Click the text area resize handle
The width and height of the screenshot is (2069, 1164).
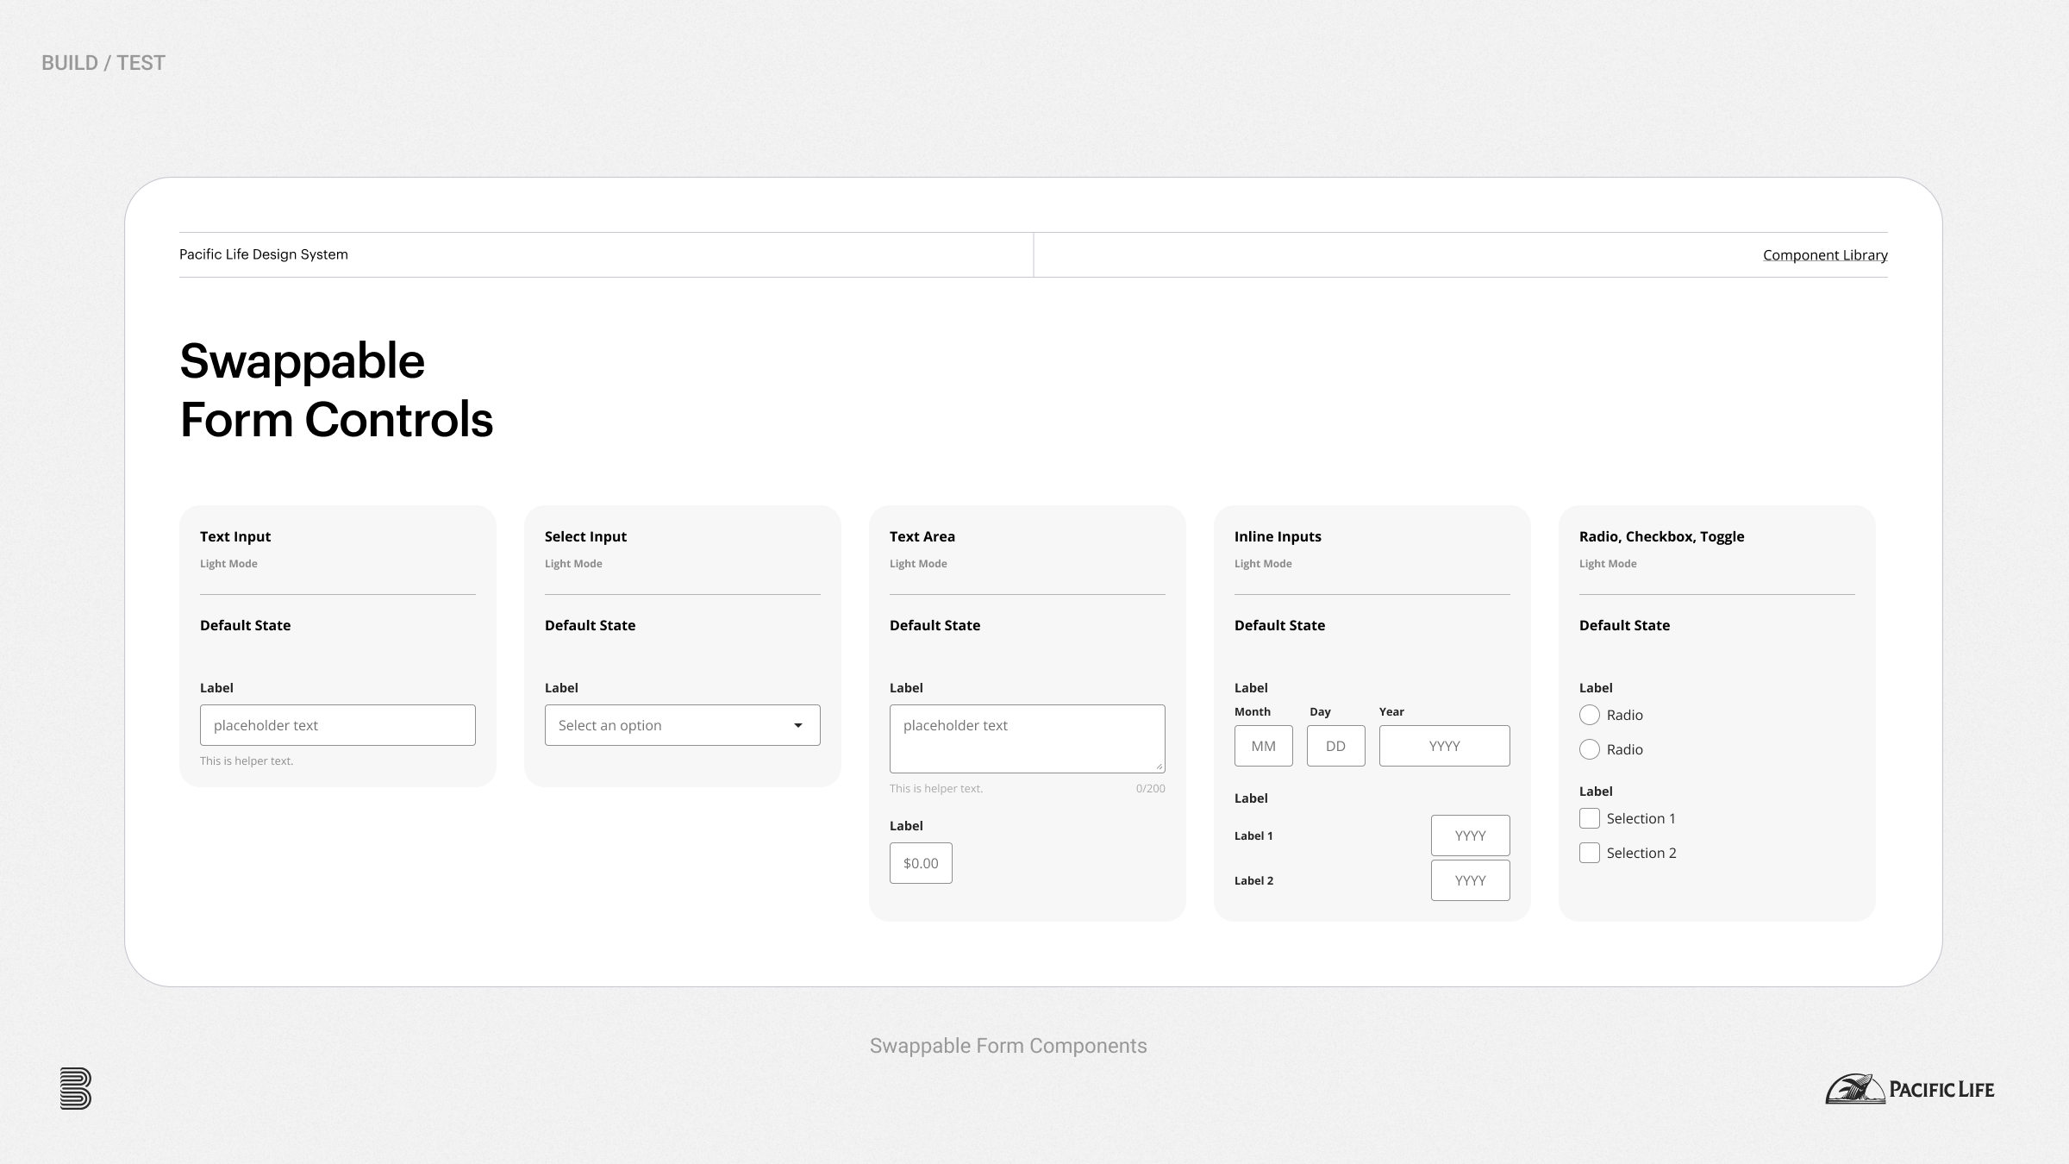point(1159,766)
